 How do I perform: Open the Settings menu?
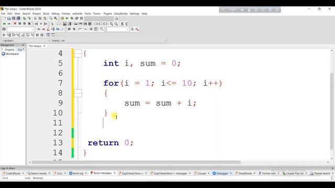coord(135,14)
